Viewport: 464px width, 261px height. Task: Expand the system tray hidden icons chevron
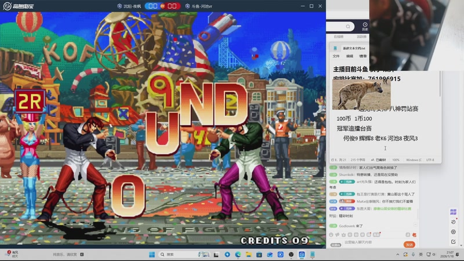point(397,255)
